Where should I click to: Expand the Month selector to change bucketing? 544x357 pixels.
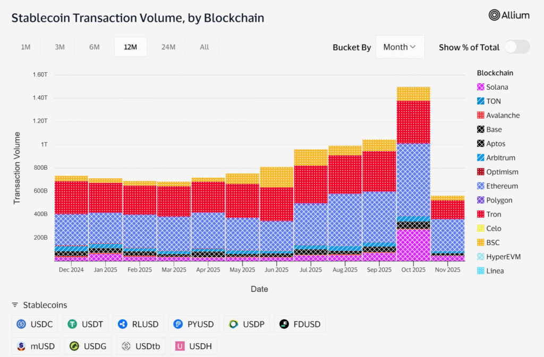pyautogui.click(x=399, y=47)
